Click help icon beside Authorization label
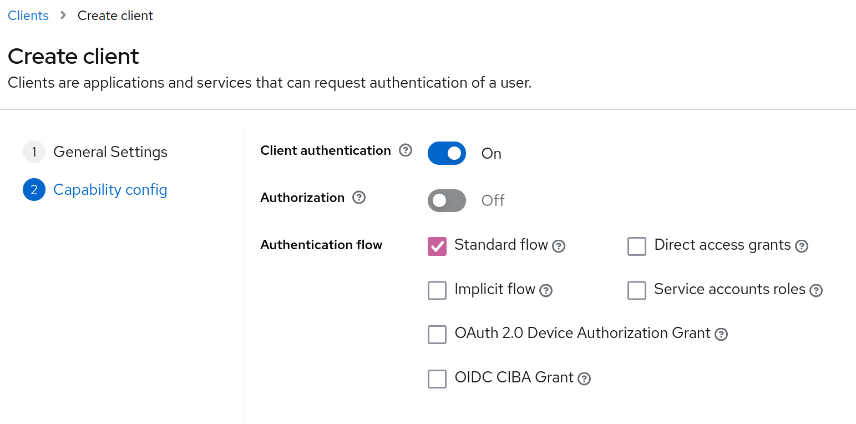 (x=359, y=198)
